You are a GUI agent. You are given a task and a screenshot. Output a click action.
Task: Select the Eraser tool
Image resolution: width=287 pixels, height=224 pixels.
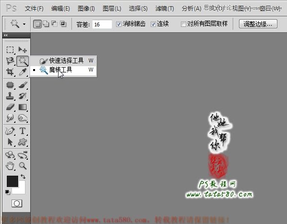[x=10, y=107]
